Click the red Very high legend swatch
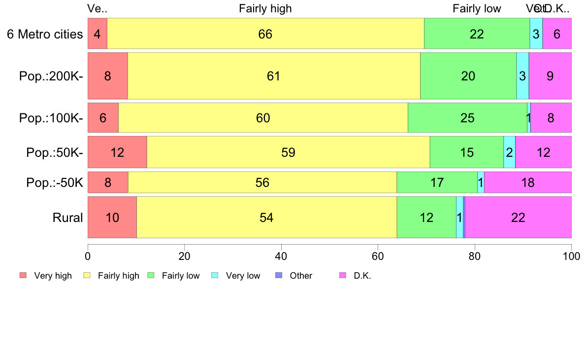 coord(23,276)
